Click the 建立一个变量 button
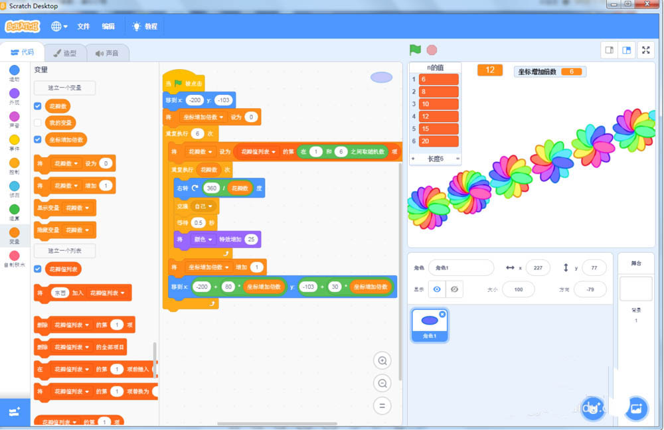The width and height of the screenshot is (664, 430). [x=64, y=87]
